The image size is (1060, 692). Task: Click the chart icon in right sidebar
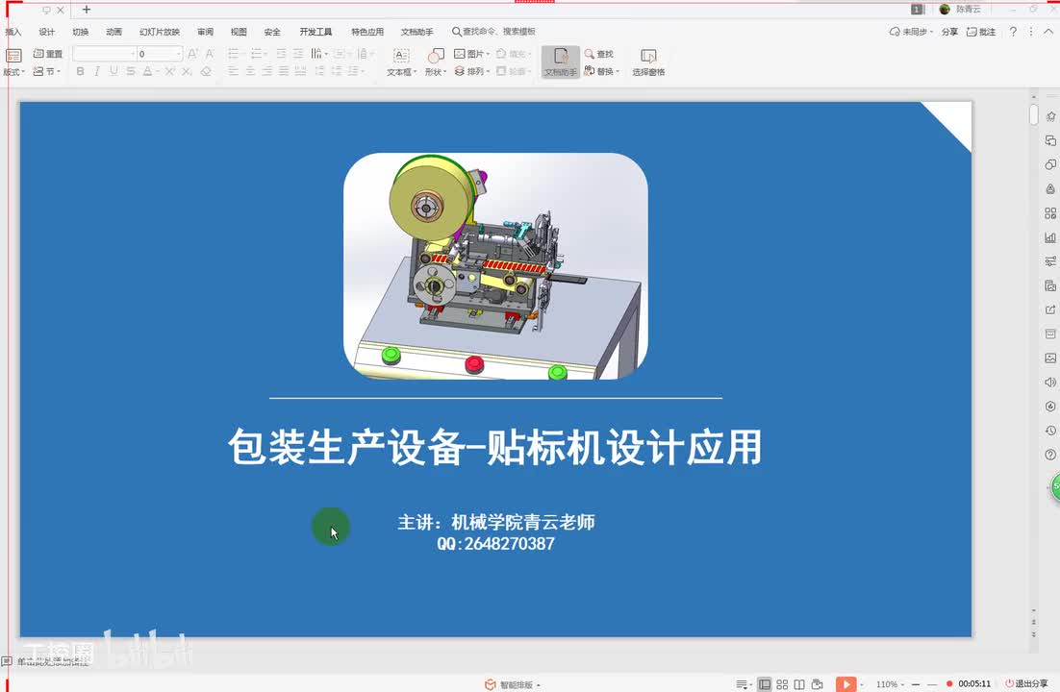[1049, 237]
